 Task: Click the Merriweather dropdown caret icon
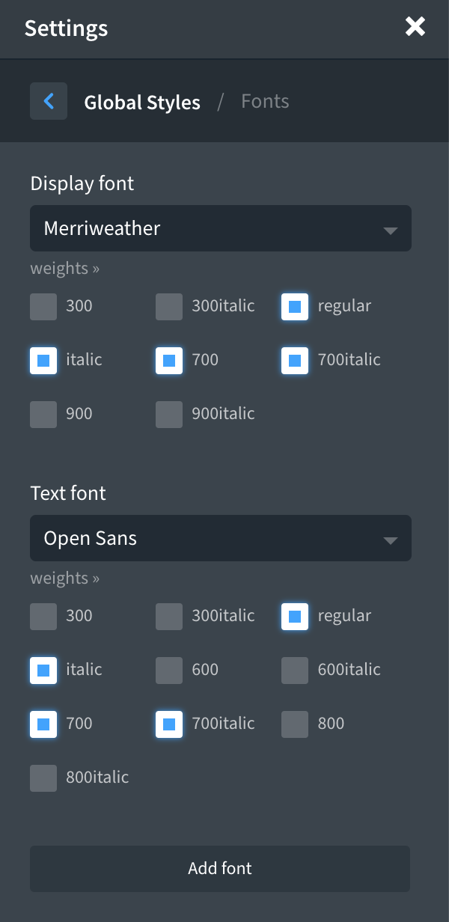(x=391, y=228)
